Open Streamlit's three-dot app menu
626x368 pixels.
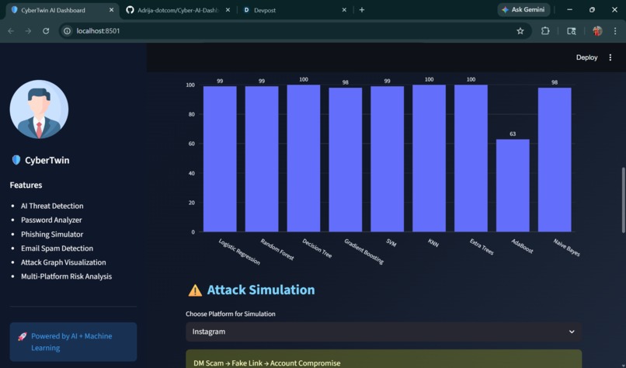(x=610, y=57)
